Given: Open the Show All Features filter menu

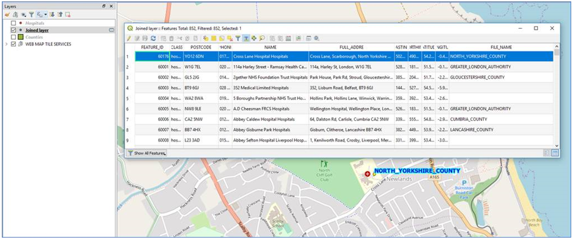Looking at the screenshot, I should pyautogui.click(x=147, y=153).
